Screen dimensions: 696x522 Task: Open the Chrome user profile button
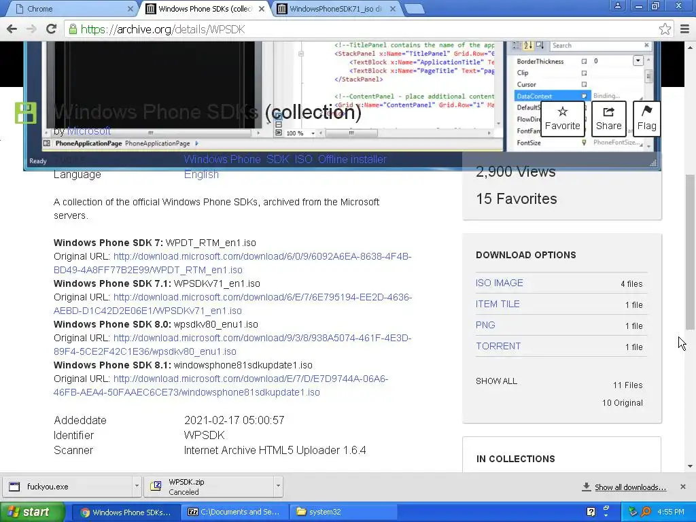617,5
